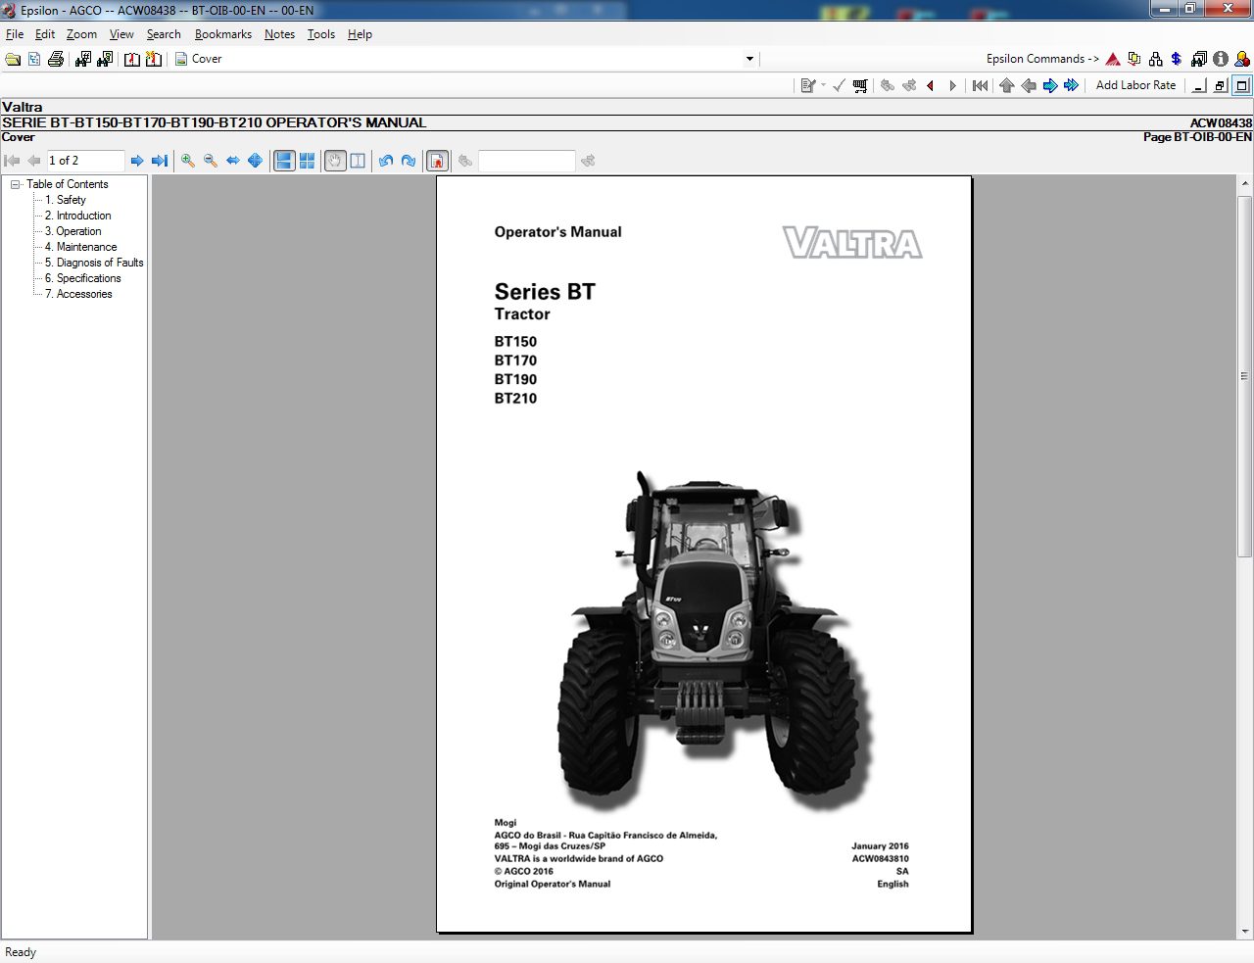The width and height of the screenshot is (1254, 963).
Task: Click the book tree icon beside the folder
Action: coord(34,59)
